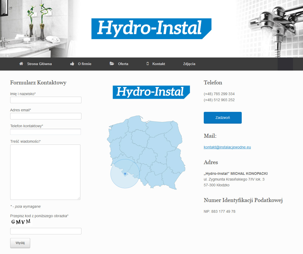The width and height of the screenshot is (303, 254).
Task: Focus the captcha code entry field
Action: (x=46, y=231)
